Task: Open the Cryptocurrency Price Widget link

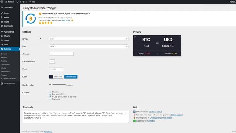Action: [x=161, y=118]
